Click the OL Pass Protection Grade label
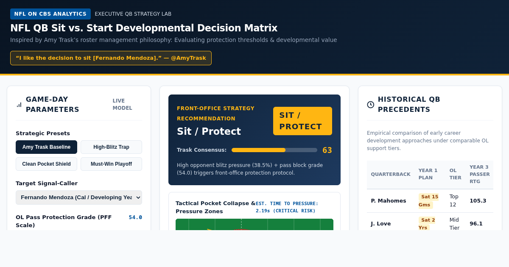This screenshot has width=509, height=267. (64, 221)
